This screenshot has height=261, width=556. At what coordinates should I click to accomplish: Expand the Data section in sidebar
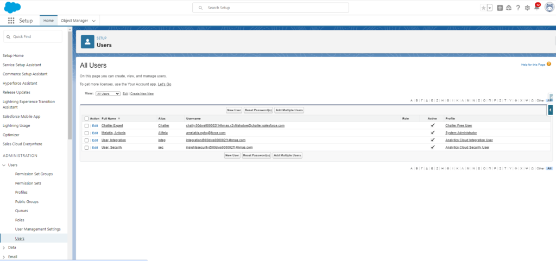click(4, 247)
